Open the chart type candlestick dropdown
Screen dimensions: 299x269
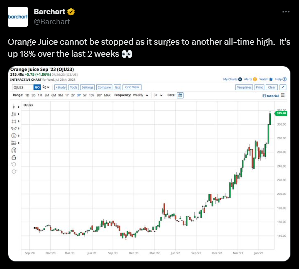coord(46,87)
